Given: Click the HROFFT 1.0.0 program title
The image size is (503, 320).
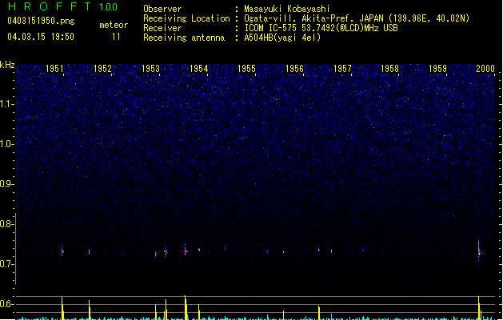Looking at the screenshot, I should pyautogui.click(x=62, y=6).
